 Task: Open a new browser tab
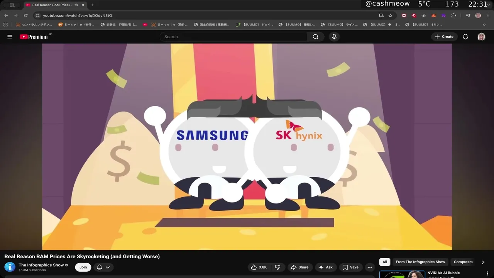pyautogui.click(x=93, y=5)
